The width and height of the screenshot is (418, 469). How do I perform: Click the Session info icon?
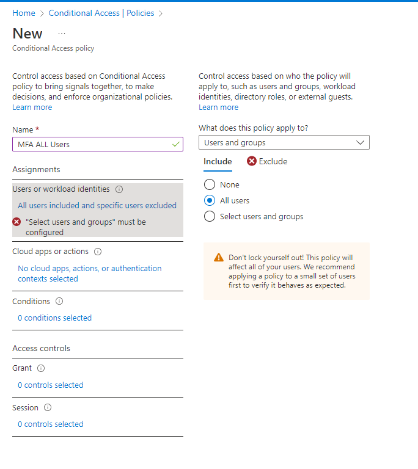(x=48, y=407)
